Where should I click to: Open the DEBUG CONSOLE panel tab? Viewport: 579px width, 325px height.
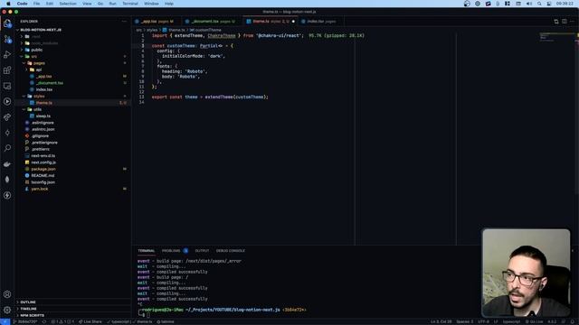[x=231, y=251]
